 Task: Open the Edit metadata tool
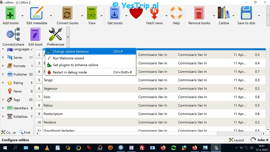[x=37, y=13]
